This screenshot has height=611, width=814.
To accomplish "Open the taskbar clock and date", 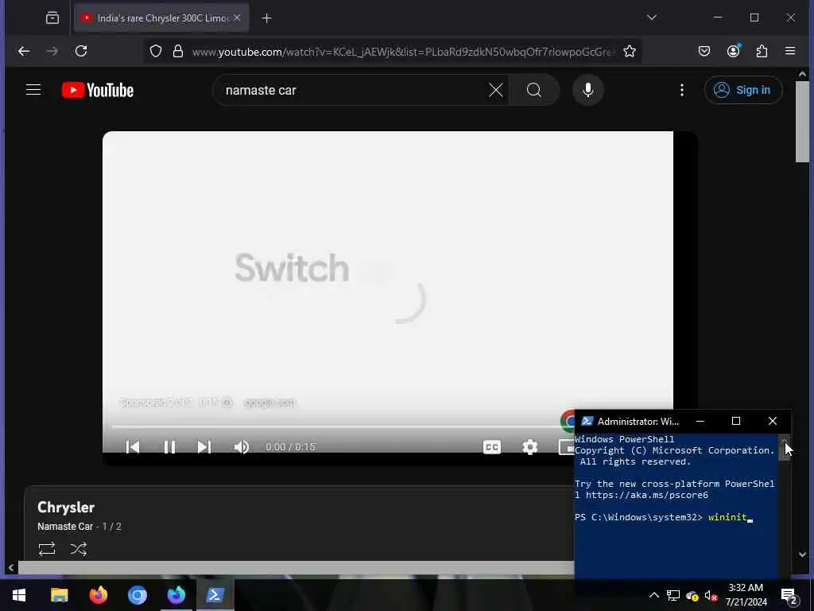I will [746, 595].
